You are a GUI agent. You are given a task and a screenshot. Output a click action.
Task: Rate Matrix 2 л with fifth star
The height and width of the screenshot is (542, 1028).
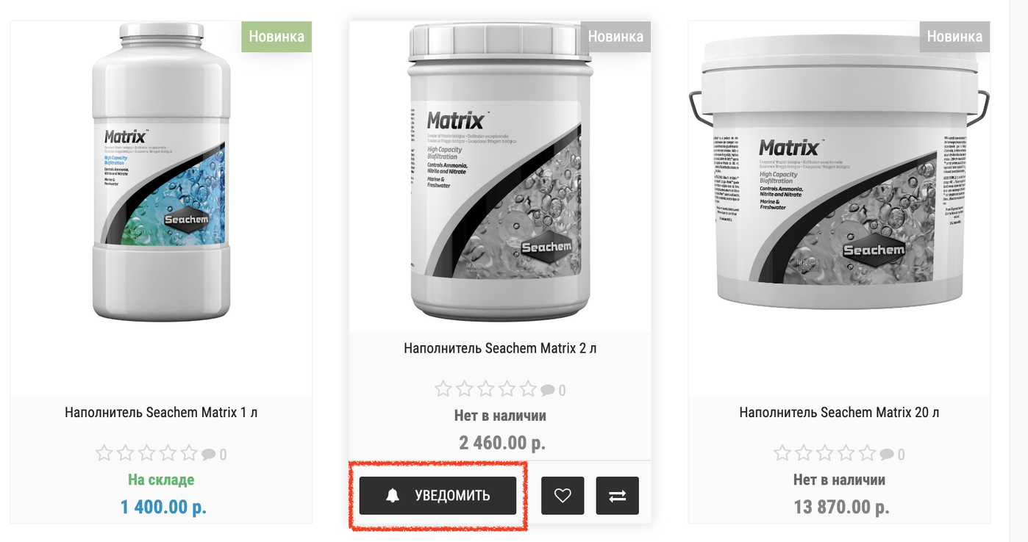click(528, 389)
